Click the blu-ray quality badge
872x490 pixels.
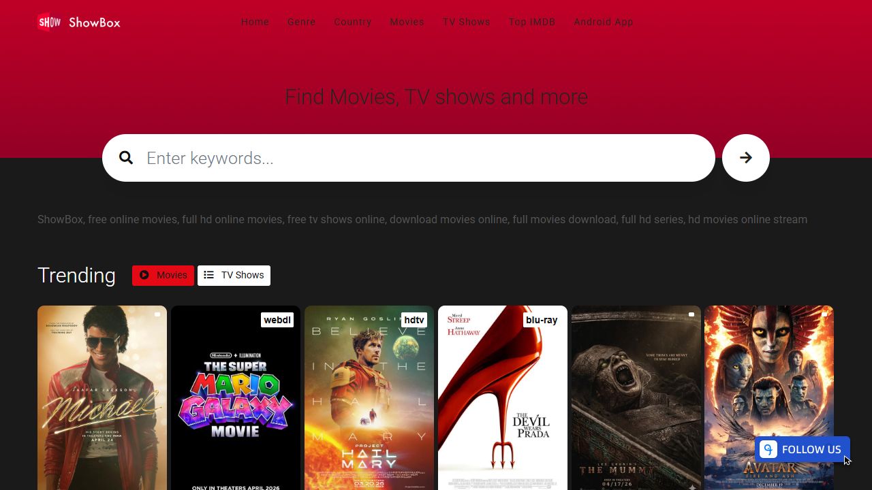(x=542, y=320)
